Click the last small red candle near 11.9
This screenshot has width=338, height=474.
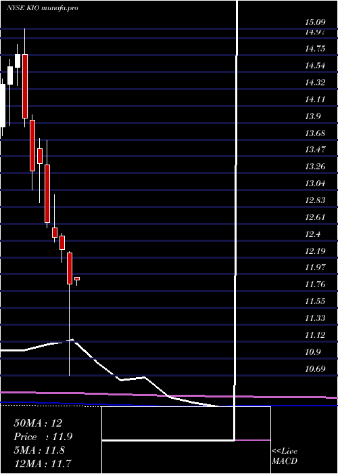[x=77, y=278]
